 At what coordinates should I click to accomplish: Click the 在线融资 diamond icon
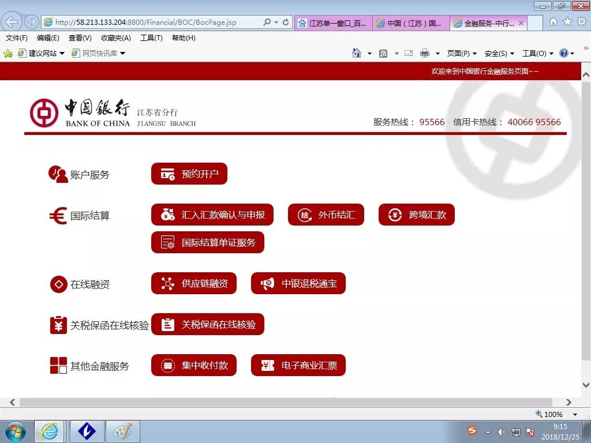pyautogui.click(x=58, y=284)
